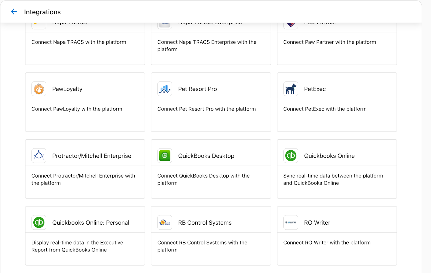Click 'Display real-time data in the Executive Report'
This screenshot has width=431, height=273.
point(77,246)
